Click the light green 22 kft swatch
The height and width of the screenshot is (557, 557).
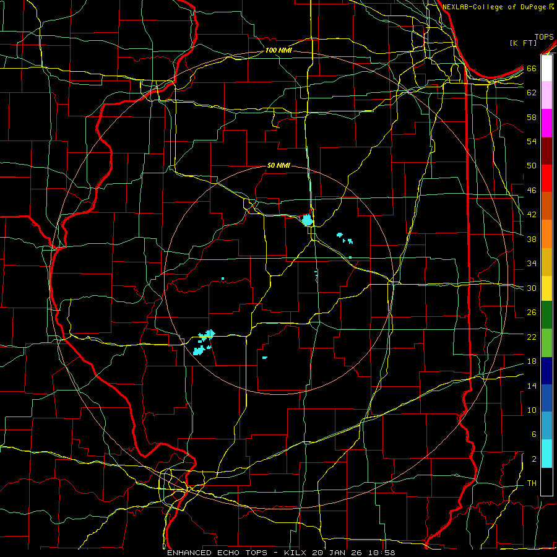click(x=546, y=343)
